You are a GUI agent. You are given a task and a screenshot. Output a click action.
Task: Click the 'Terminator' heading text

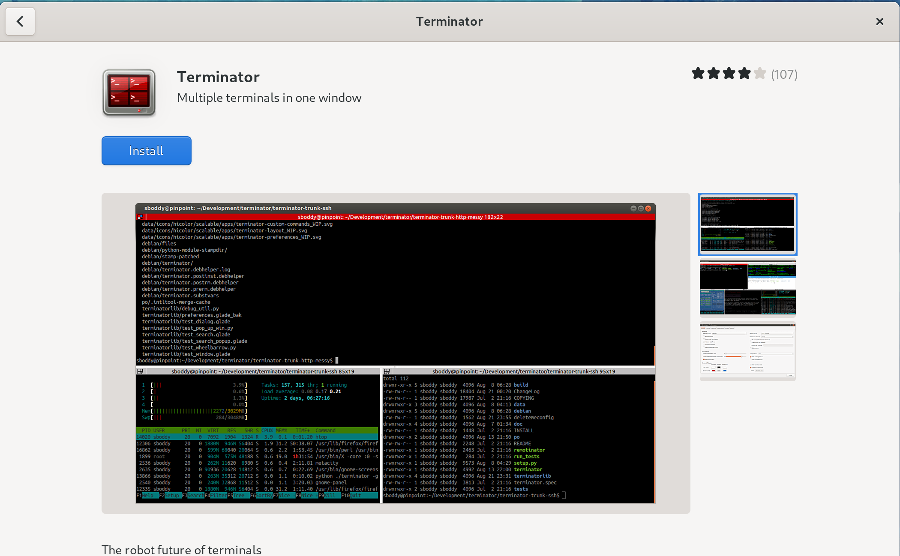[218, 77]
